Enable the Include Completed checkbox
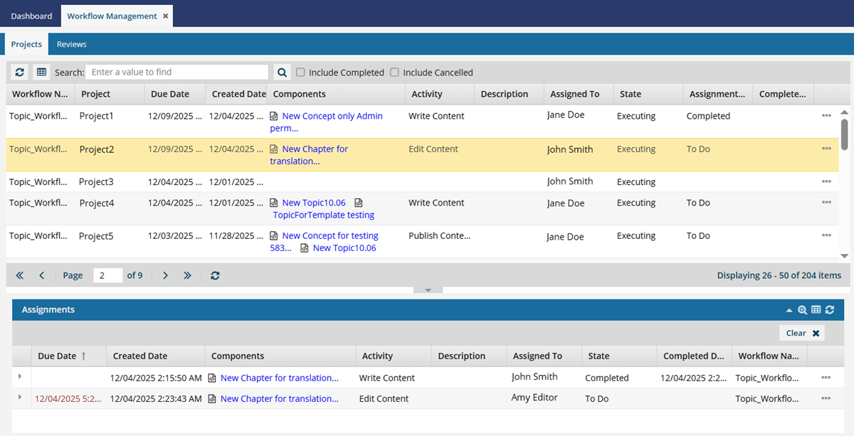The image size is (854, 436). pyautogui.click(x=300, y=73)
